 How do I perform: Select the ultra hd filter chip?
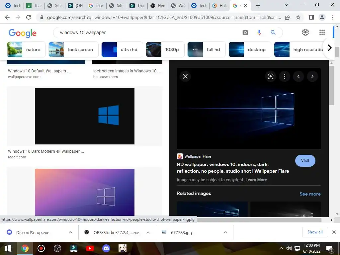pos(122,49)
